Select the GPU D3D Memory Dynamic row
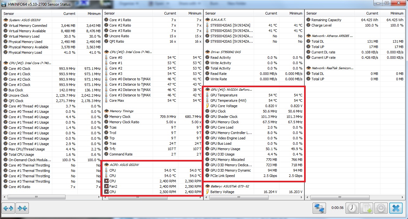408x219 pixels. (254, 170)
